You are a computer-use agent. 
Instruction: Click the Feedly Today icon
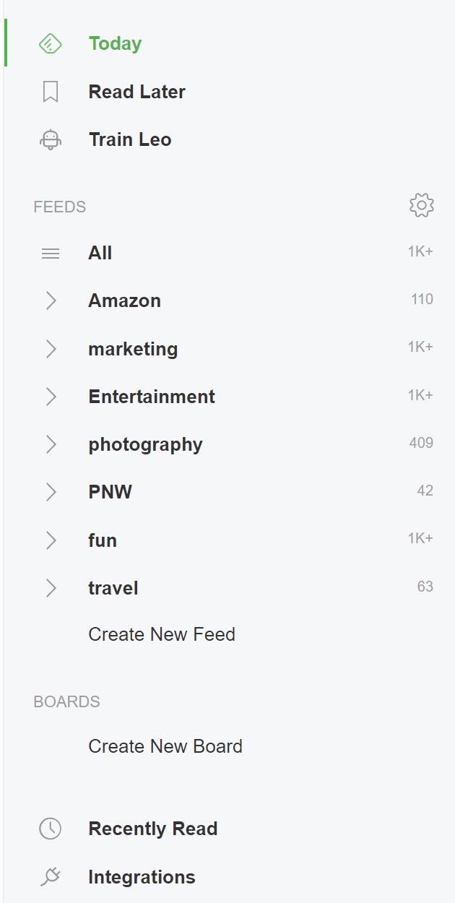[x=50, y=44]
